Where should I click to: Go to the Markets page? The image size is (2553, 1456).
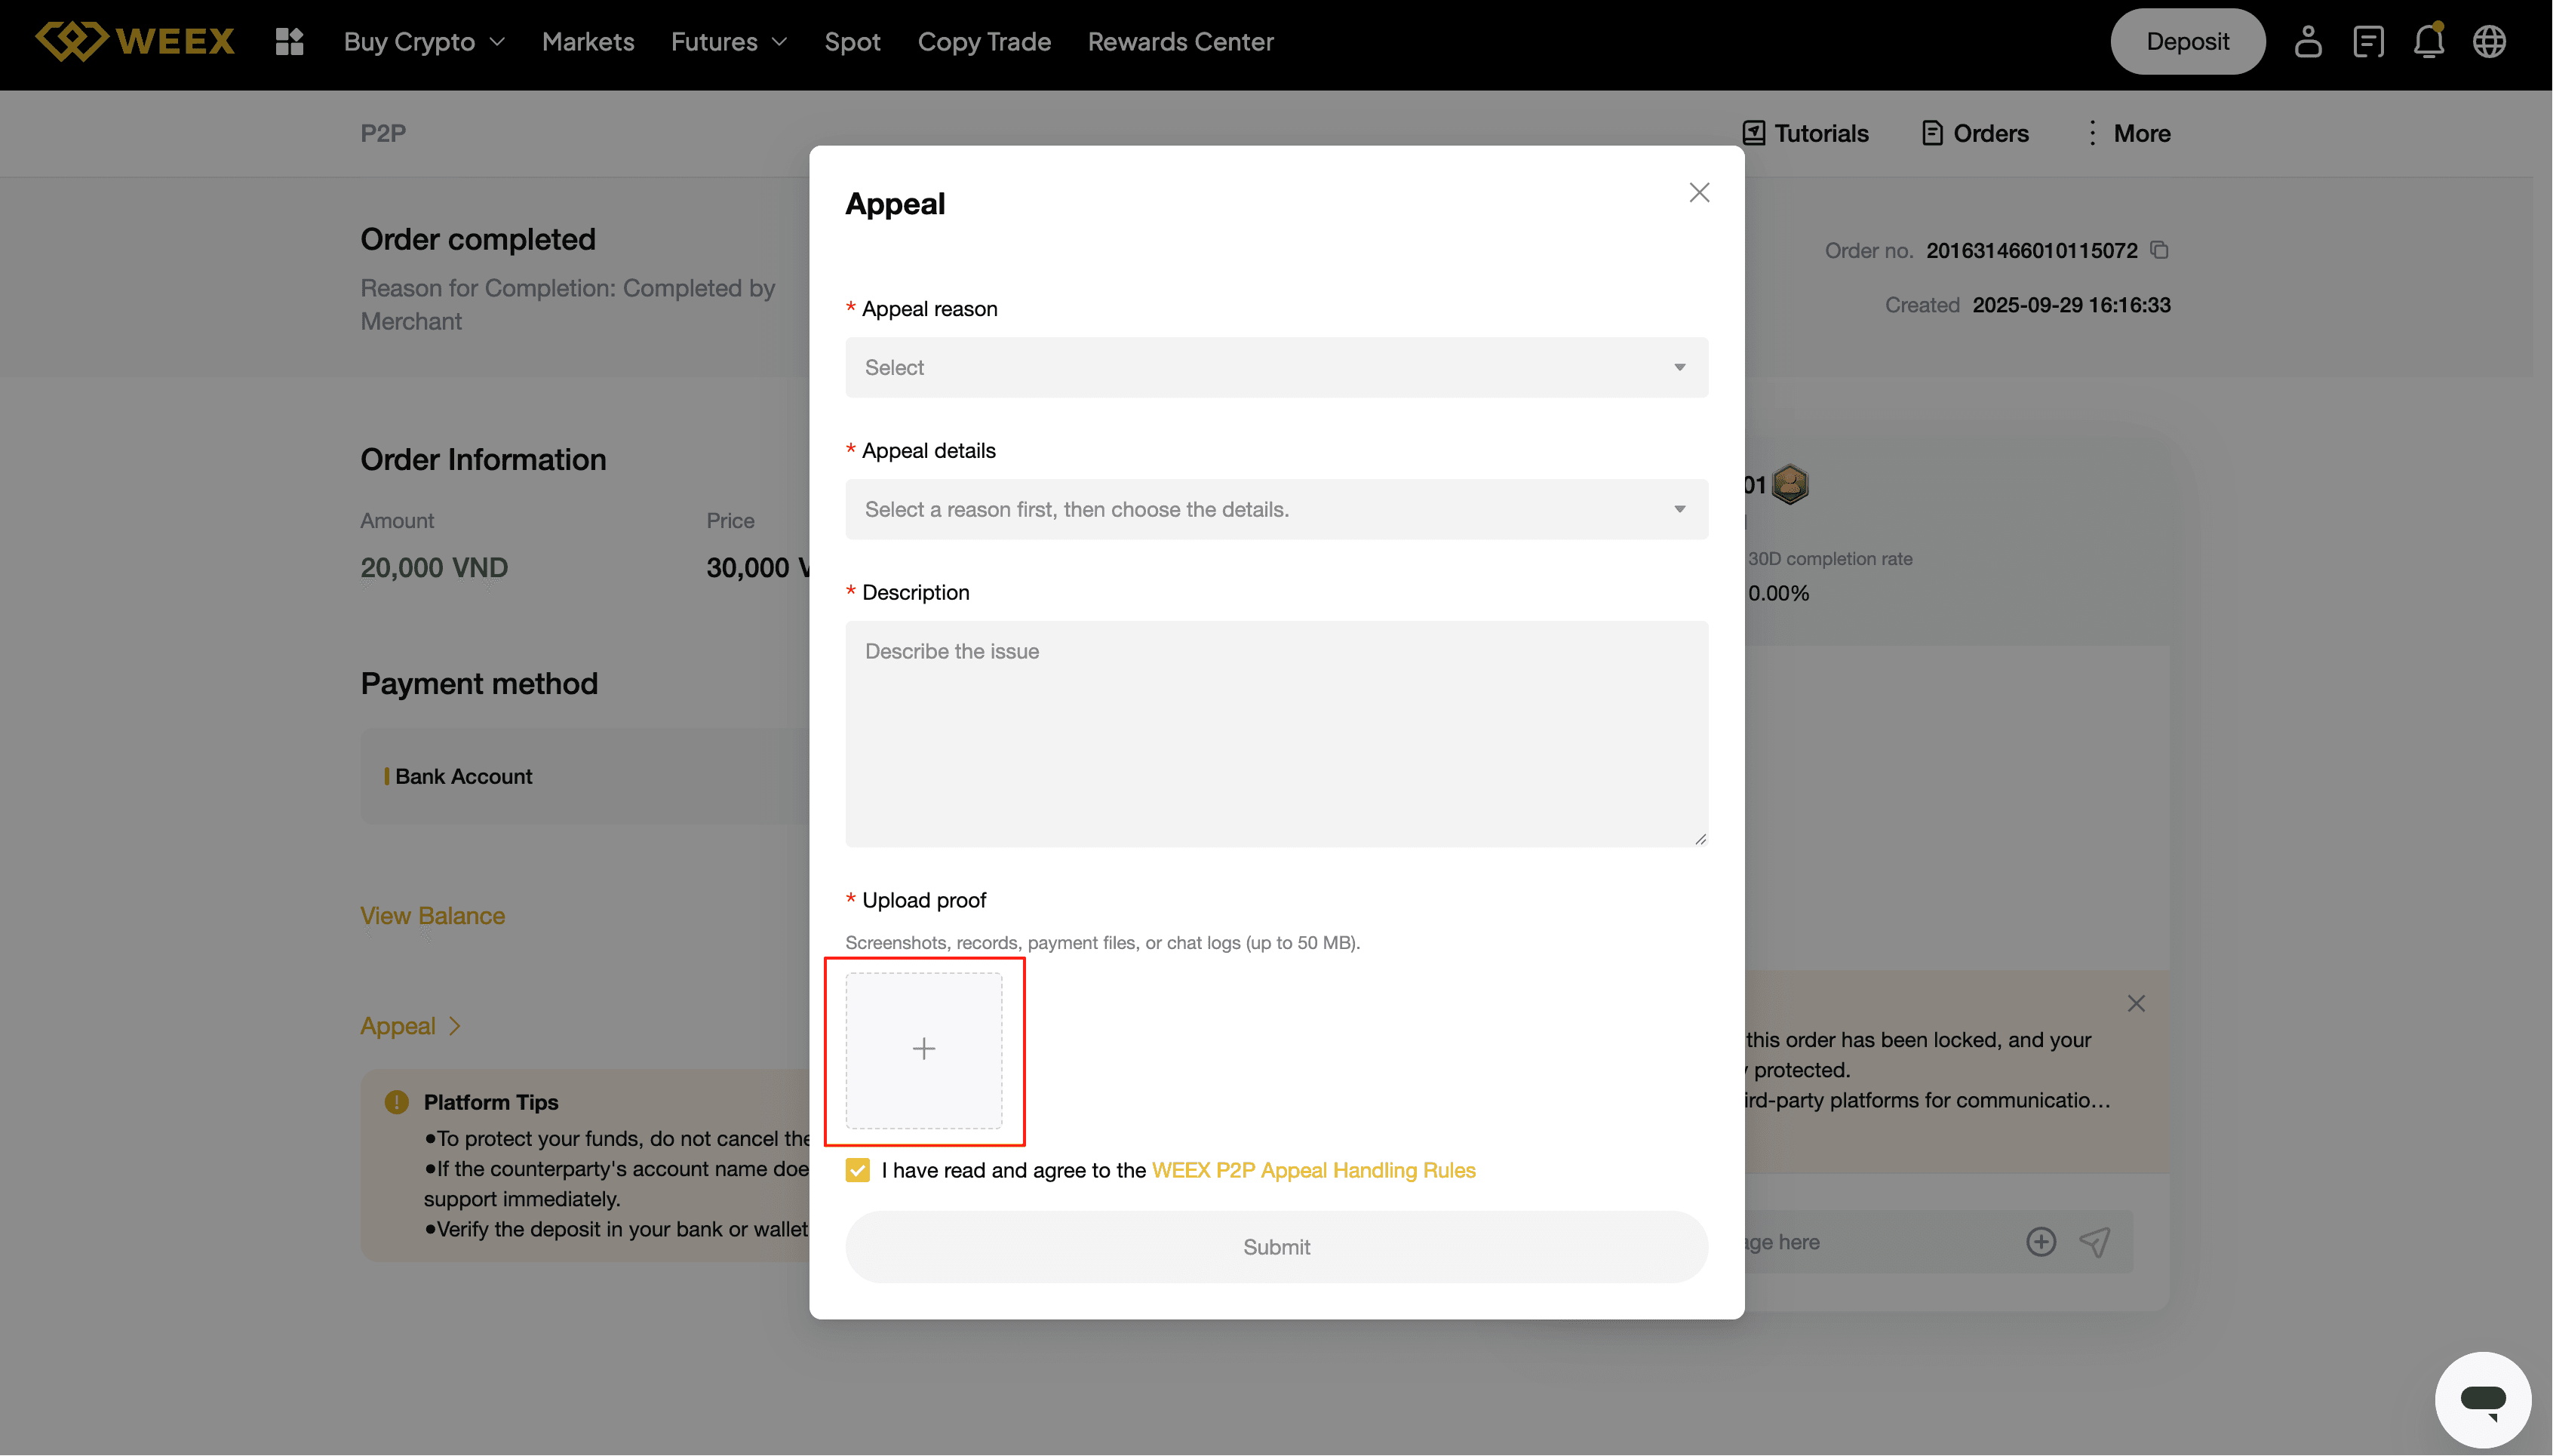(588, 41)
